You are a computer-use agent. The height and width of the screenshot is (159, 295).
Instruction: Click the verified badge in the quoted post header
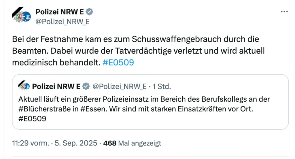86,86
